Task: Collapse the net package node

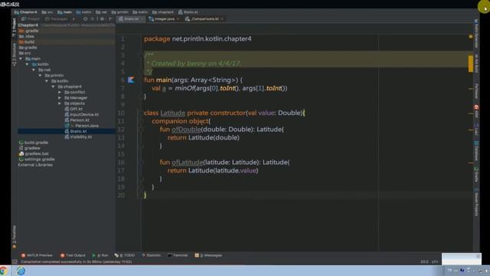Action: pos(34,70)
